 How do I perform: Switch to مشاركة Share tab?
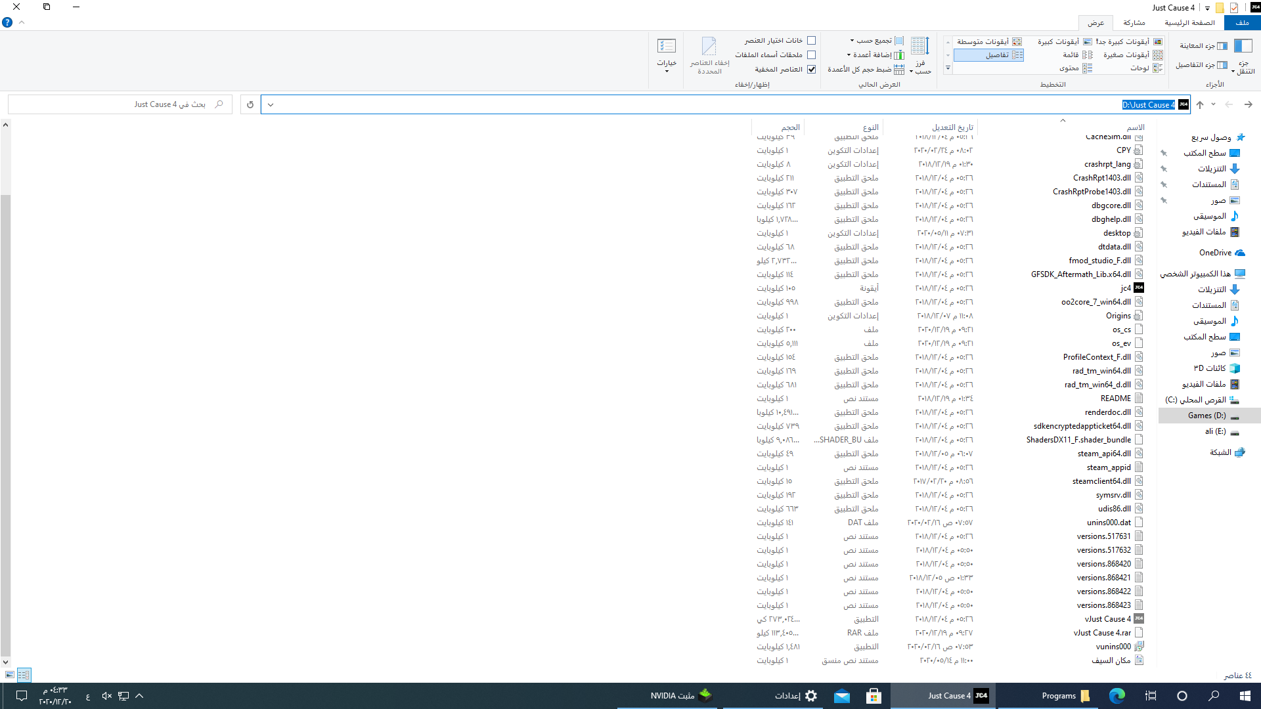click(x=1134, y=22)
